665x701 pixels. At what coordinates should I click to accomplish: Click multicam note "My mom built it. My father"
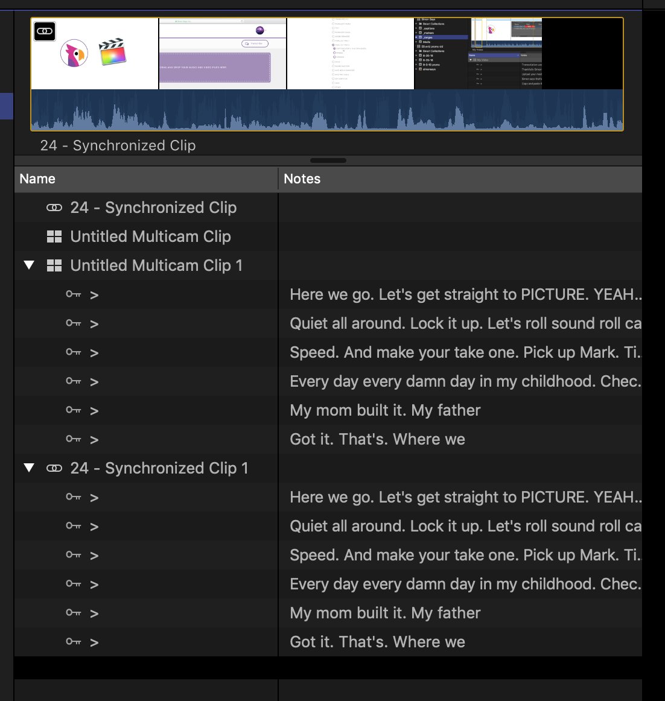click(x=385, y=410)
